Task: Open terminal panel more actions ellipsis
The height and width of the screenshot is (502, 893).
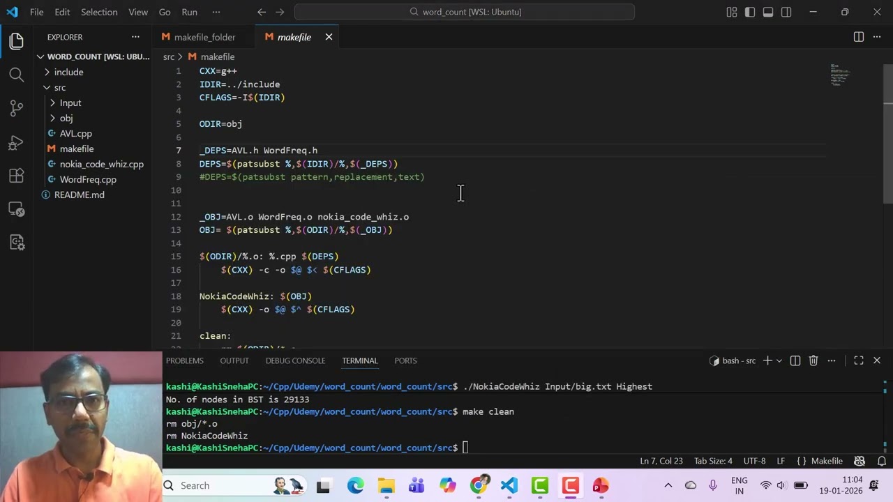Action: (832, 360)
